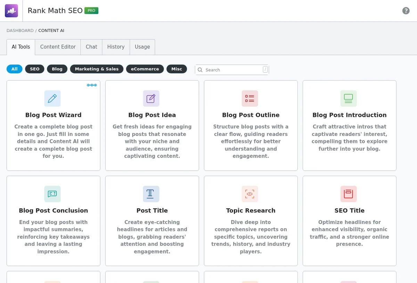Open the Chat tab
The height and width of the screenshot is (283, 417).
point(91,47)
